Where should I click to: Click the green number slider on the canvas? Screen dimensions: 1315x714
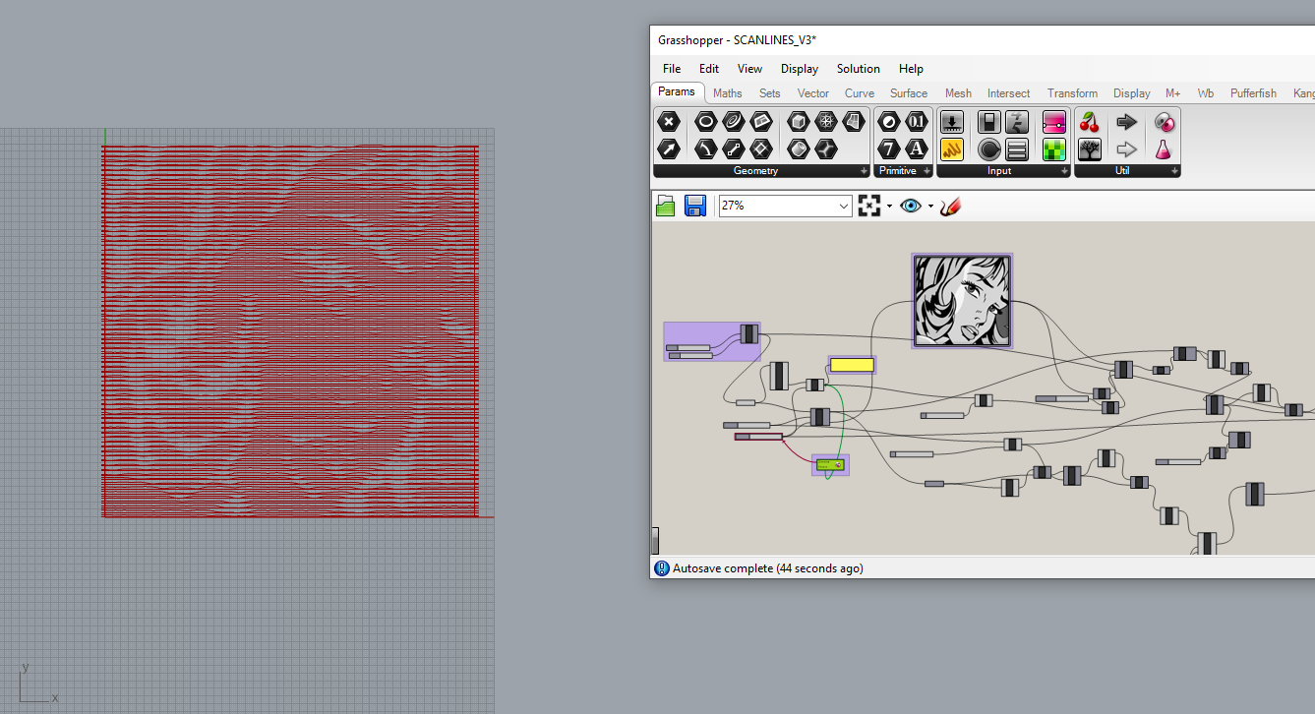[x=829, y=463]
